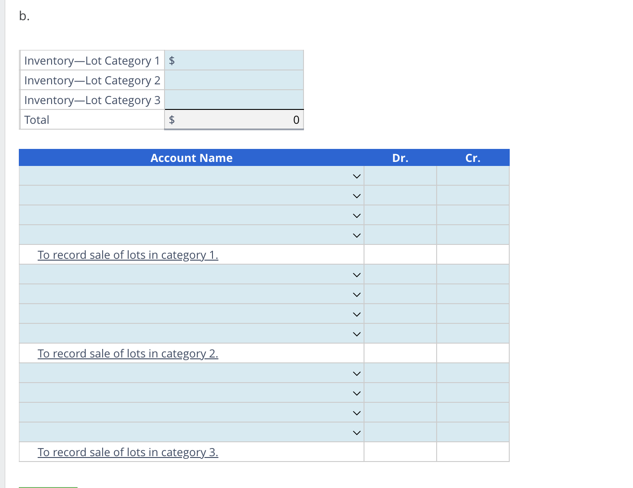Screen dimensions: 633x488
Task: Click the Dr. field in category 1 second row
Action: click(400, 196)
